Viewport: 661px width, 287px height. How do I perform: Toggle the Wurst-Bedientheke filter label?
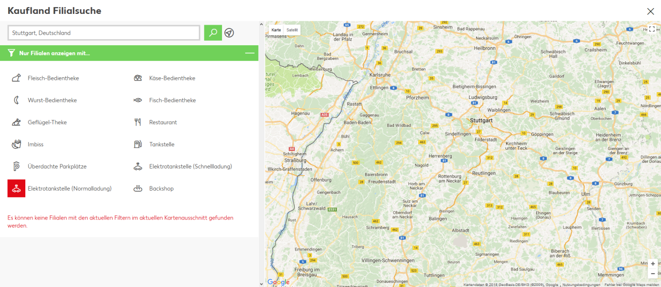pos(52,100)
